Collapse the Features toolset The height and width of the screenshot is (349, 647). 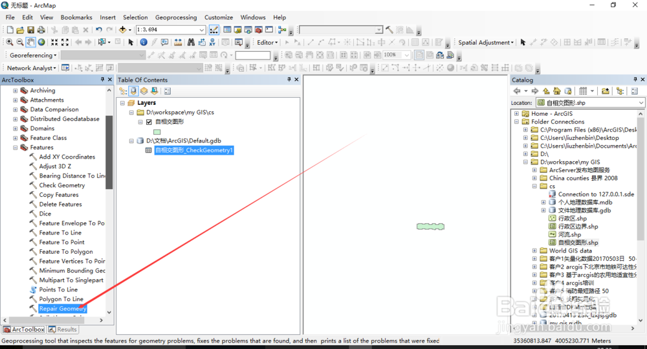(16, 148)
